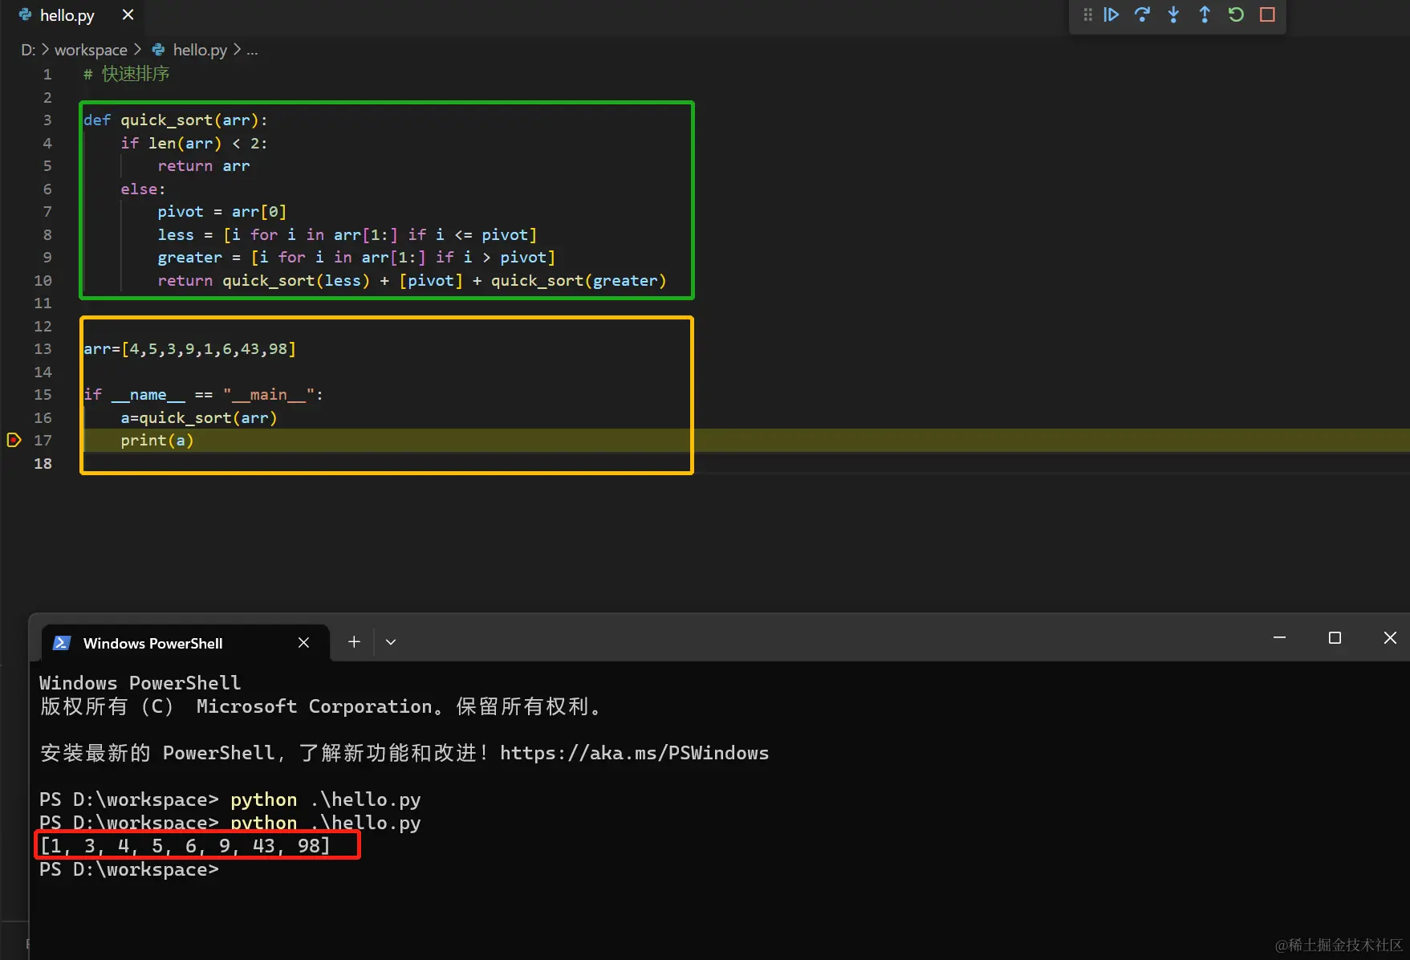Click 'arr=[4,5,3,9,1,6,43,98]' on line 13
Screen dimensions: 1410x960
point(190,349)
